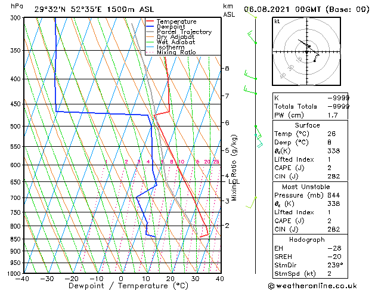Select the Temperature legend entry
The width and height of the screenshot is (375, 290).
[x=171, y=21]
